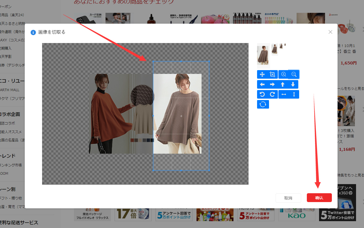Image resolution: width=364 pixels, height=228 pixels.
Task: Grab the crop box top-middle handle
Action: click(181, 61)
